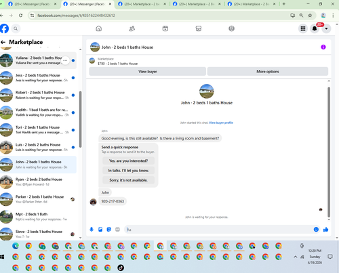Switch to the fifth tab, Marketplace
The width and height of the screenshot is (339, 273).
coord(252,4)
